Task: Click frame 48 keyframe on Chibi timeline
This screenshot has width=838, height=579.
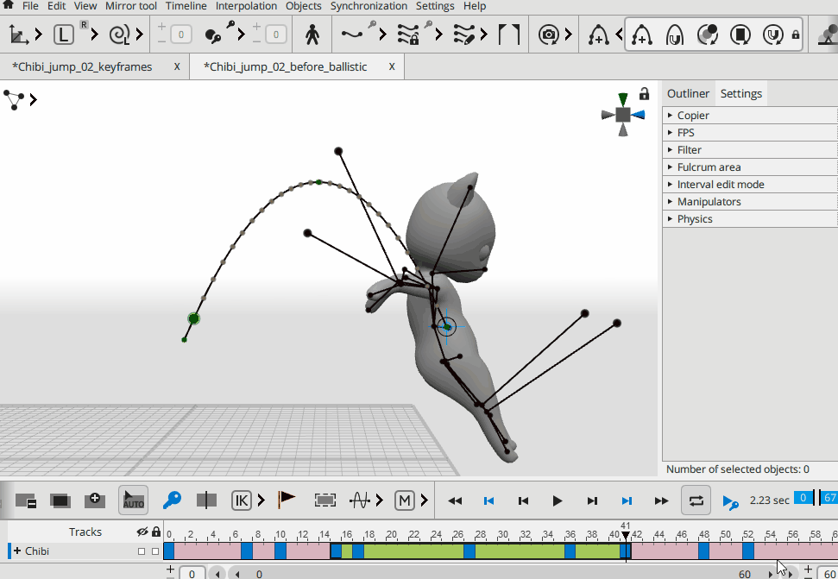Action: [x=704, y=551]
